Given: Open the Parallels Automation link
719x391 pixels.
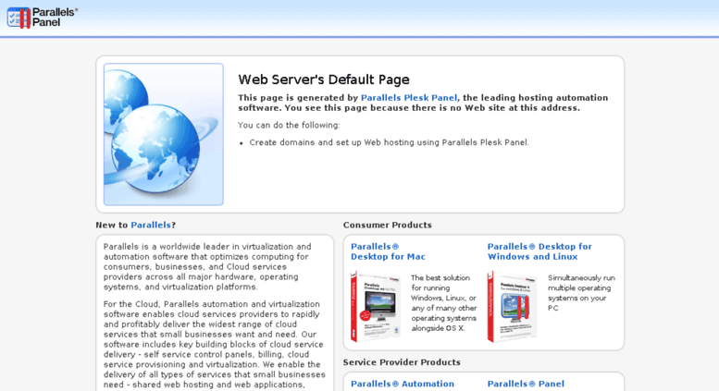Looking at the screenshot, I should click(x=403, y=384).
